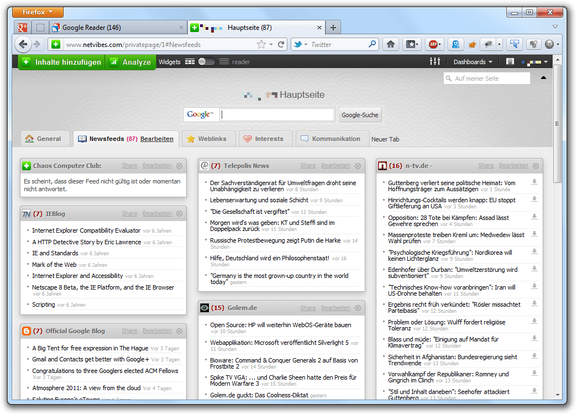Open the account name dropdown arrow in Netvibes bar
577x415 pixels.
coord(545,62)
